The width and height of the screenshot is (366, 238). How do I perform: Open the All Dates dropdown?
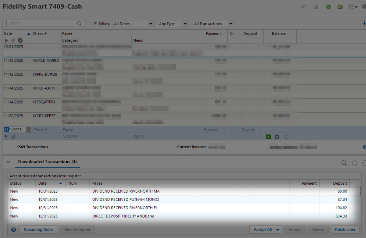click(x=134, y=24)
